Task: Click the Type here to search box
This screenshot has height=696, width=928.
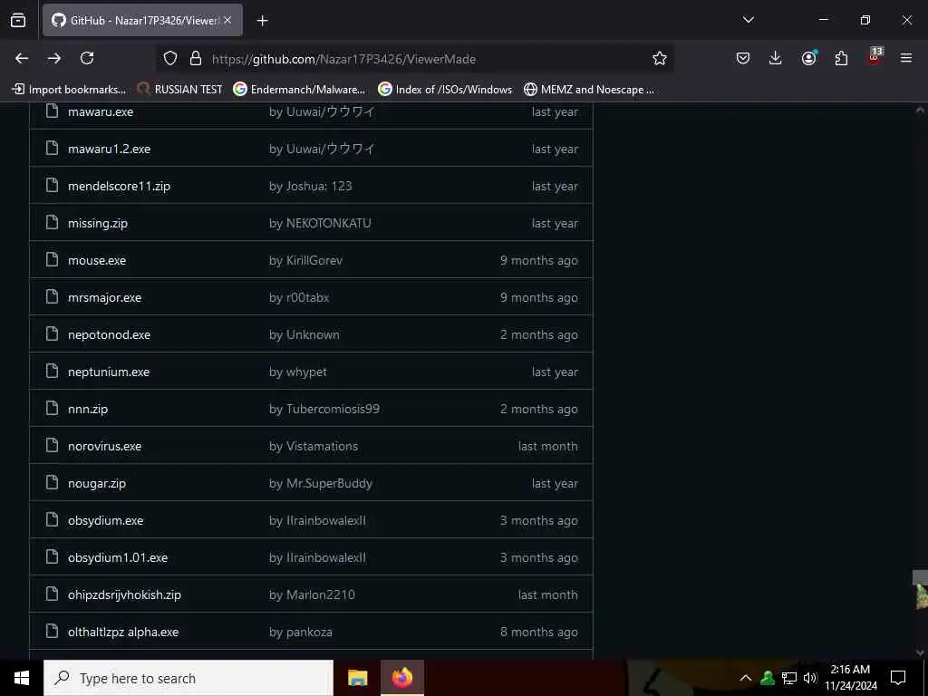Action: 188,678
